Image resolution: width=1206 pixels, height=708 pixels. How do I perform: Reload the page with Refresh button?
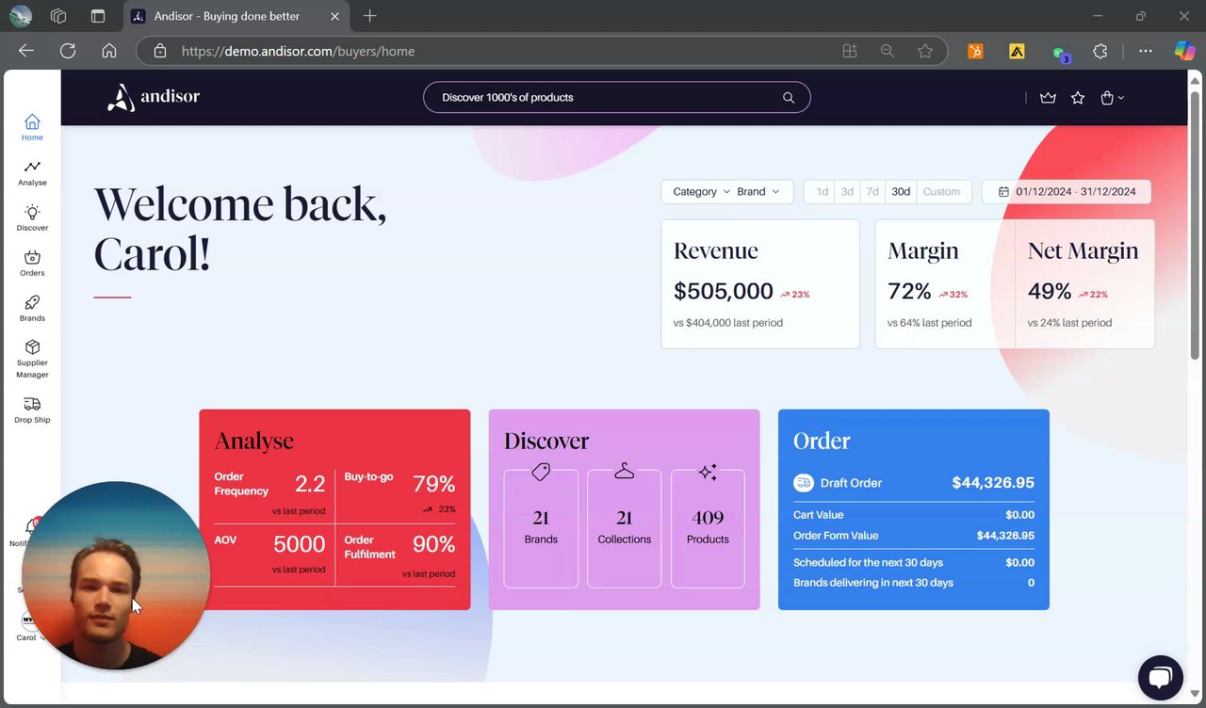pyautogui.click(x=68, y=51)
